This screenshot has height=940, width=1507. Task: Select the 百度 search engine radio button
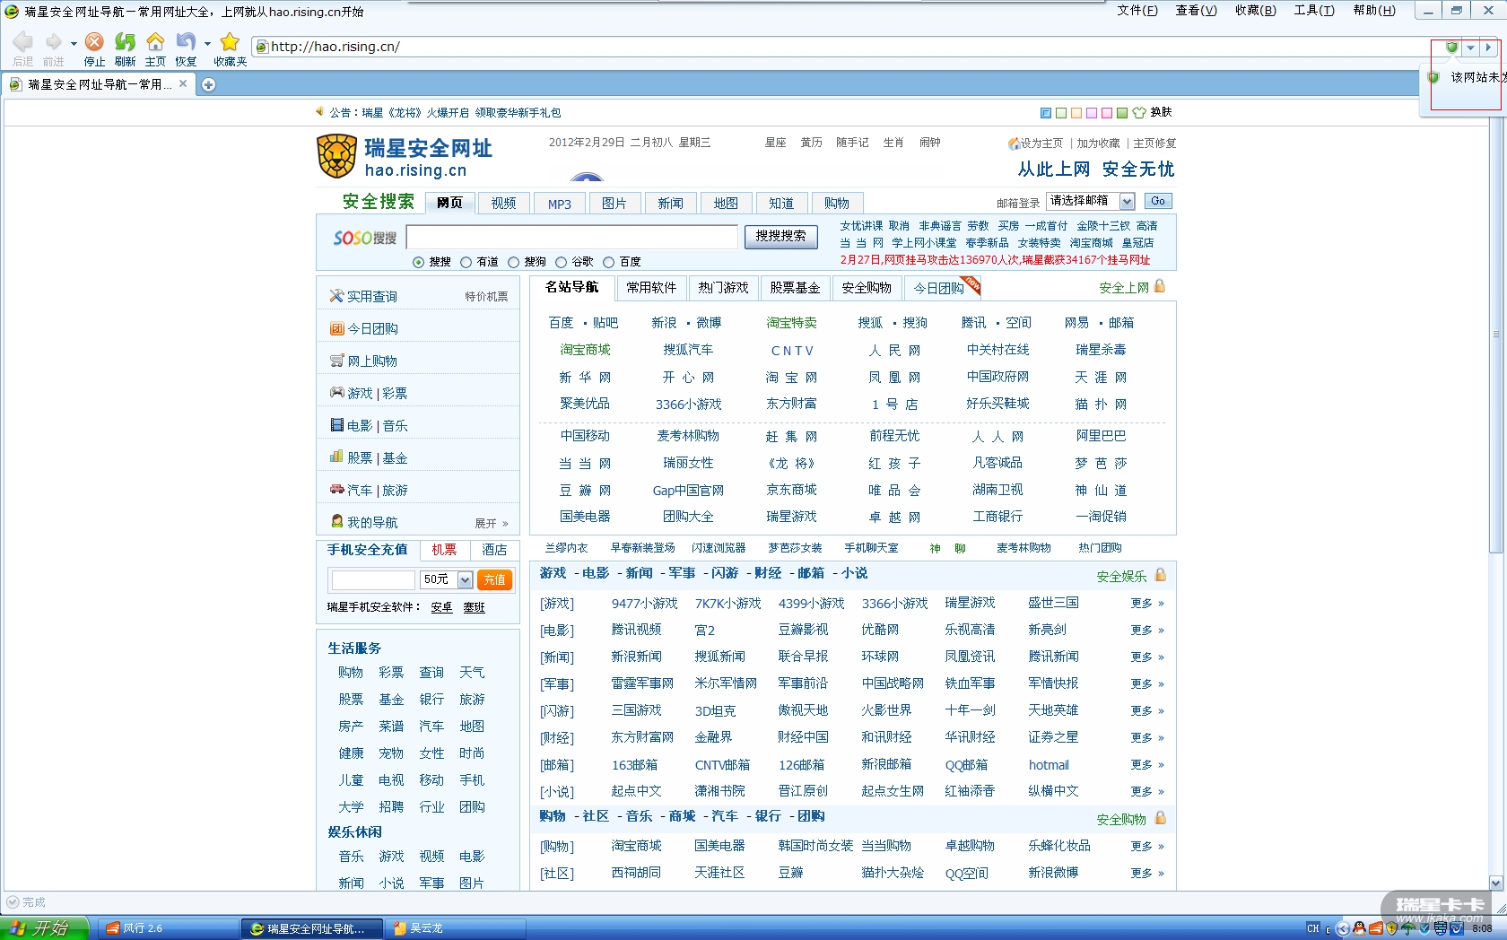click(609, 262)
